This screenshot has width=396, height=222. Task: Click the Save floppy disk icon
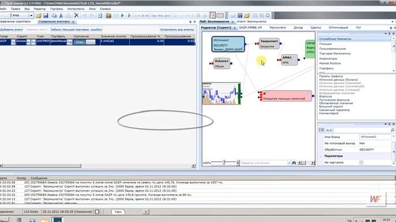coord(46,15)
